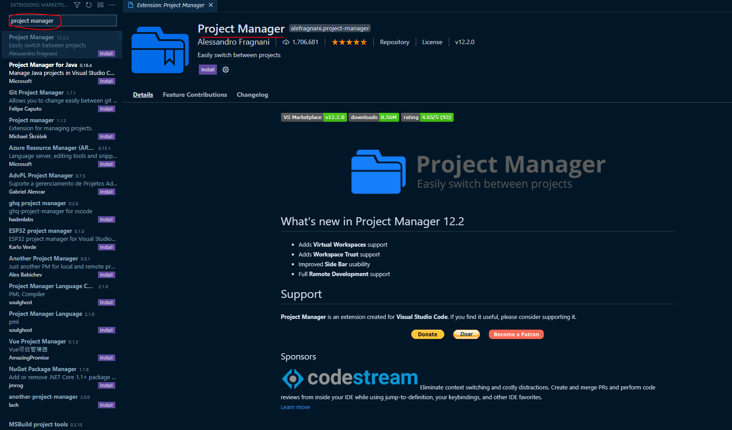Screen dimensions: 732x430
Task: Select ghq project manager list entry
Action: coord(62,211)
